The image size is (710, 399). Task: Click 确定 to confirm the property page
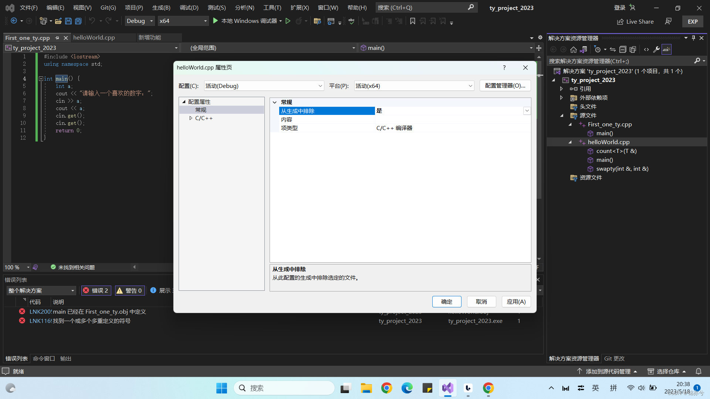click(x=447, y=301)
